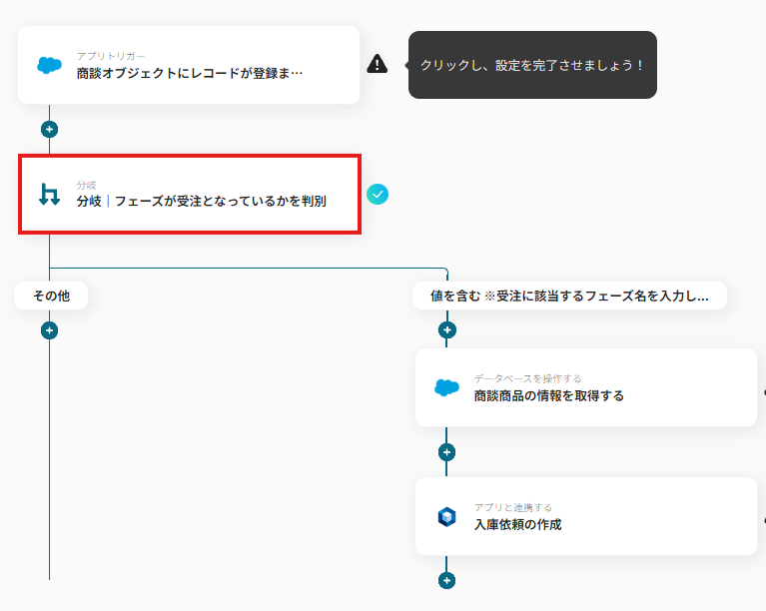Click the データベースを操作する label

point(528,378)
